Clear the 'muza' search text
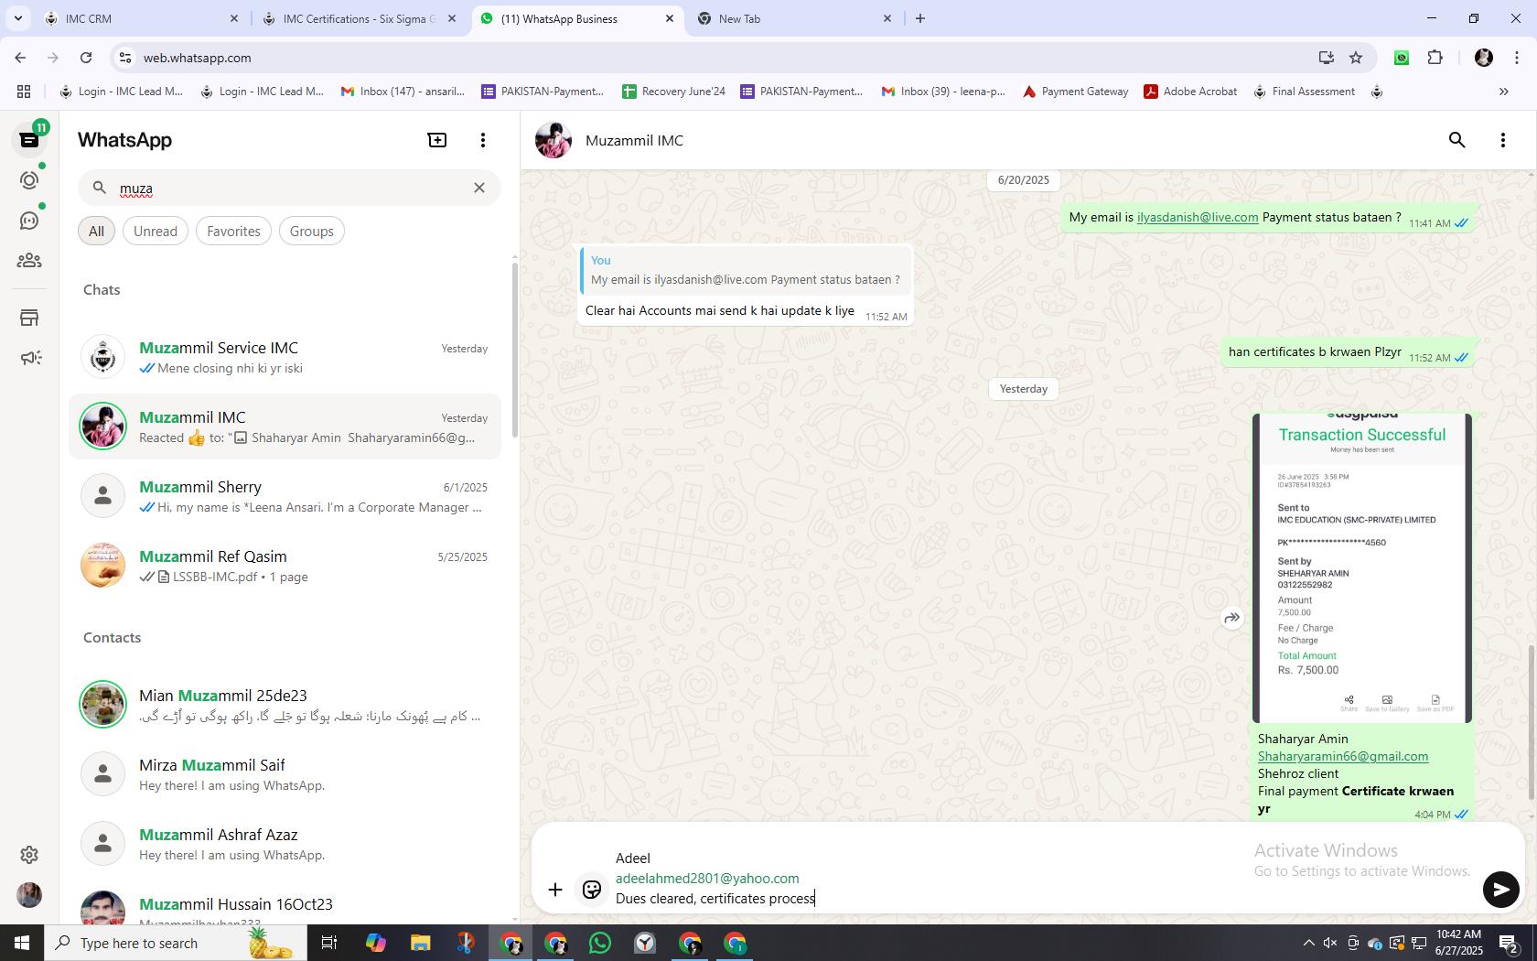 pos(479,188)
